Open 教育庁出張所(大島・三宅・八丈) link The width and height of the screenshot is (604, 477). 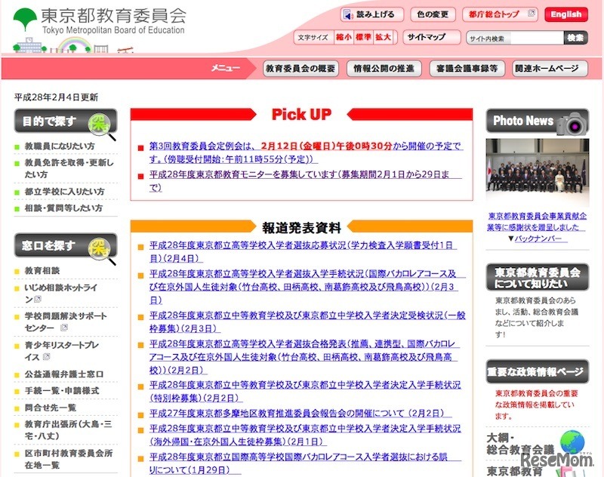click(68, 430)
